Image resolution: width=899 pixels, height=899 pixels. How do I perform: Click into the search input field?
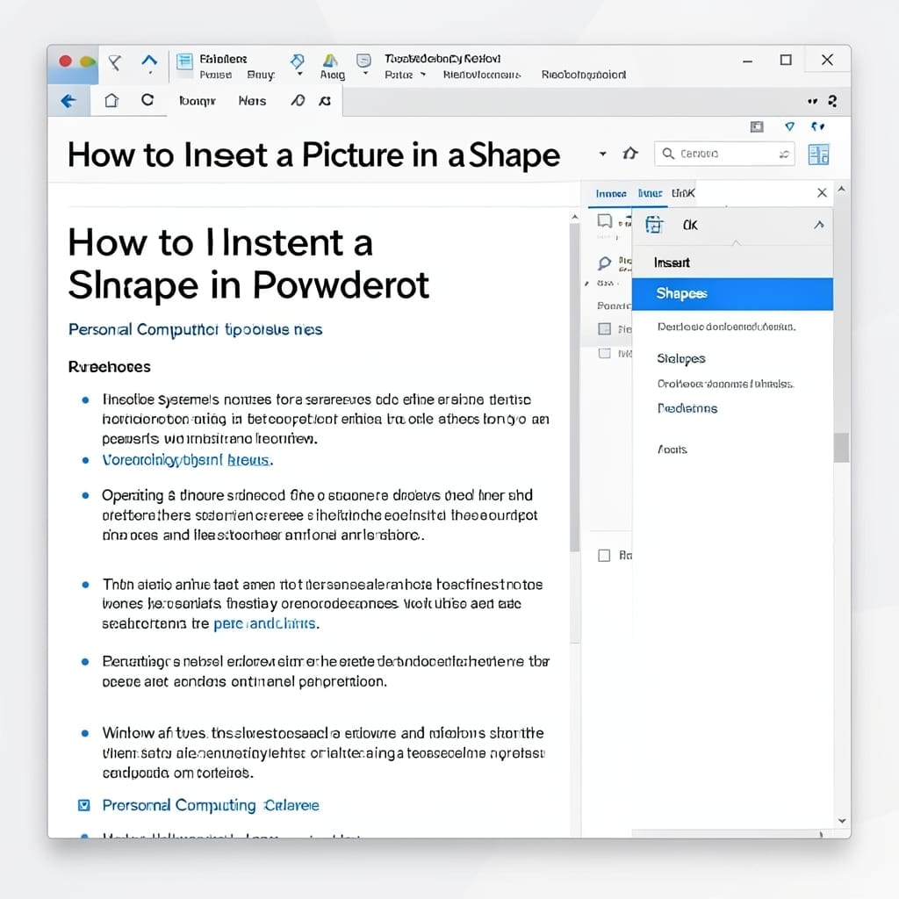coord(724,154)
